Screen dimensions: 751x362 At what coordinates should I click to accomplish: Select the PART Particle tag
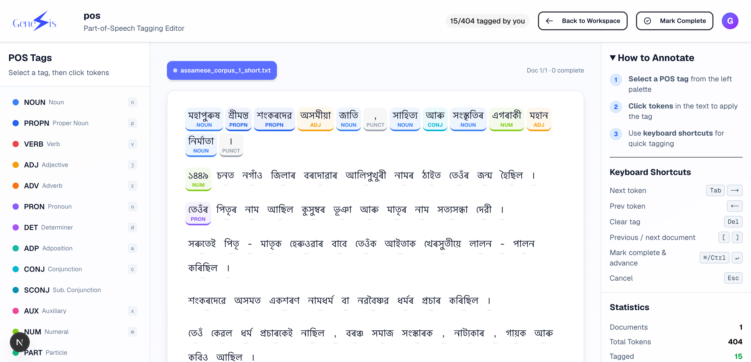(75, 353)
